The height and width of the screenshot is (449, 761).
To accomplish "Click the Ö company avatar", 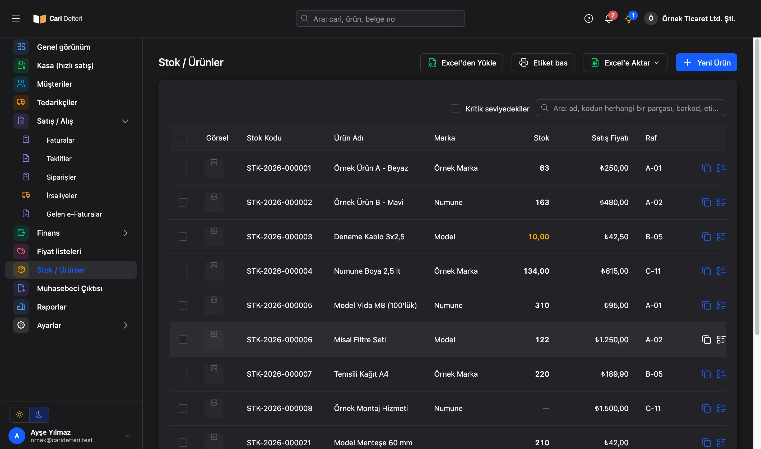I will coord(651,18).
